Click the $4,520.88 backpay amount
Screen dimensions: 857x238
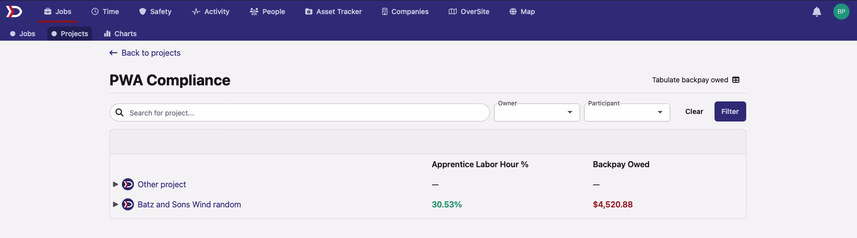[613, 204]
